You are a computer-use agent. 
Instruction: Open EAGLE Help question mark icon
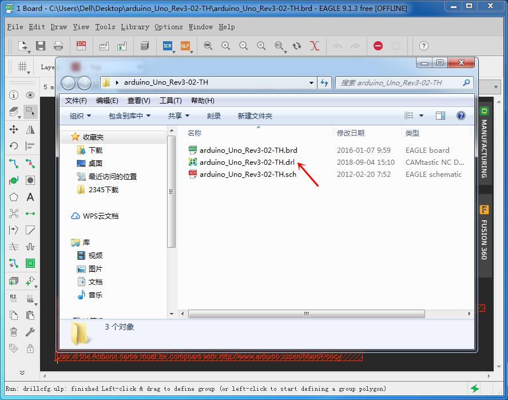tap(424, 46)
